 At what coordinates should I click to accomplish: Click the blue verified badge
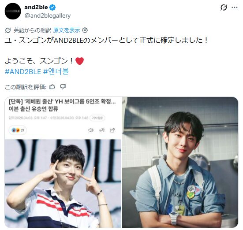click(x=52, y=7)
